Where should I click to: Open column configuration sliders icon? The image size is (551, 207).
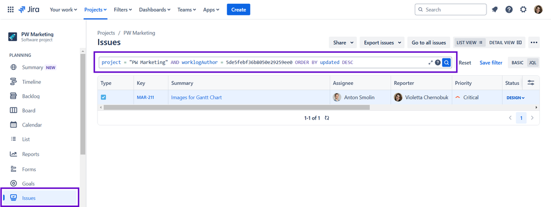click(x=531, y=83)
